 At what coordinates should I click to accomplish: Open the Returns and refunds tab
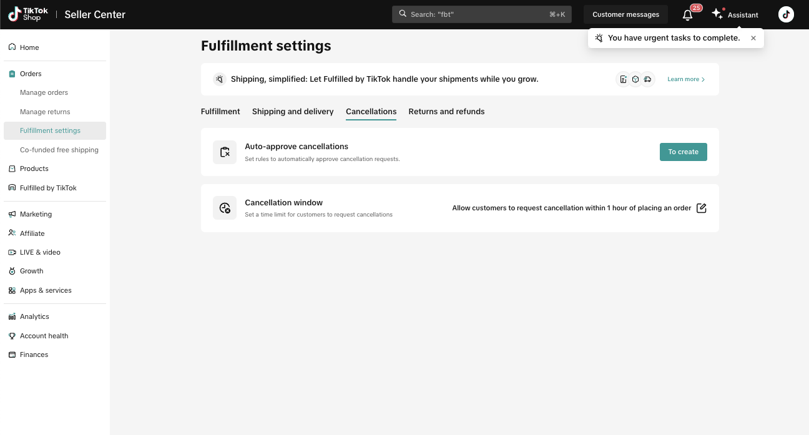[x=446, y=112]
